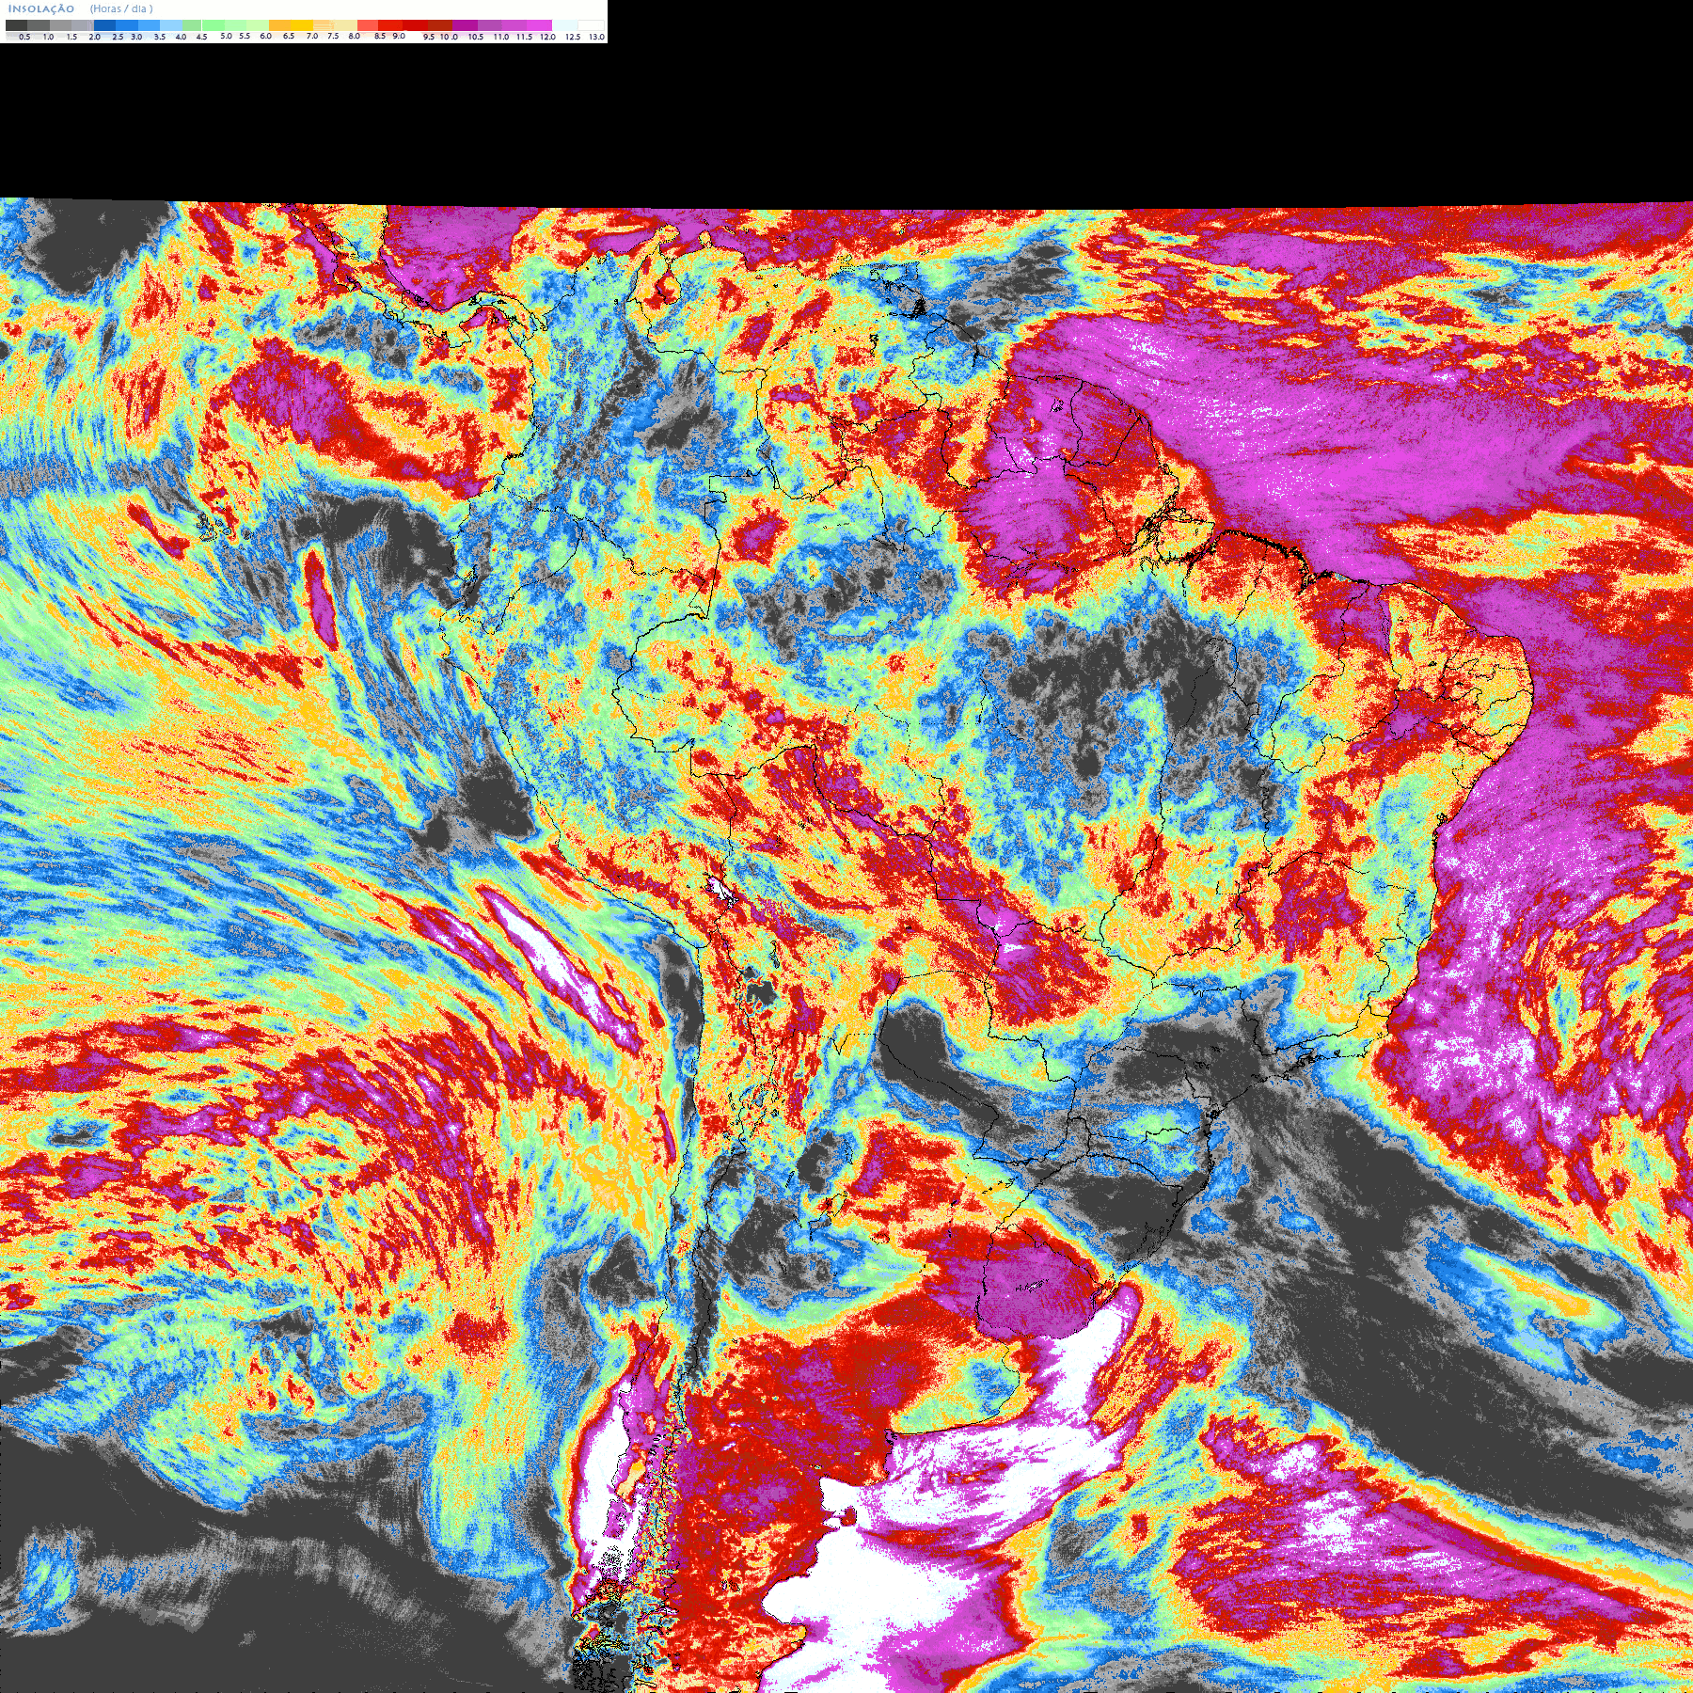Screen dimensions: 1693x1693
Task: Pick the dark blue swatch between 2.0 and 2.5
Action: [104, 25]
